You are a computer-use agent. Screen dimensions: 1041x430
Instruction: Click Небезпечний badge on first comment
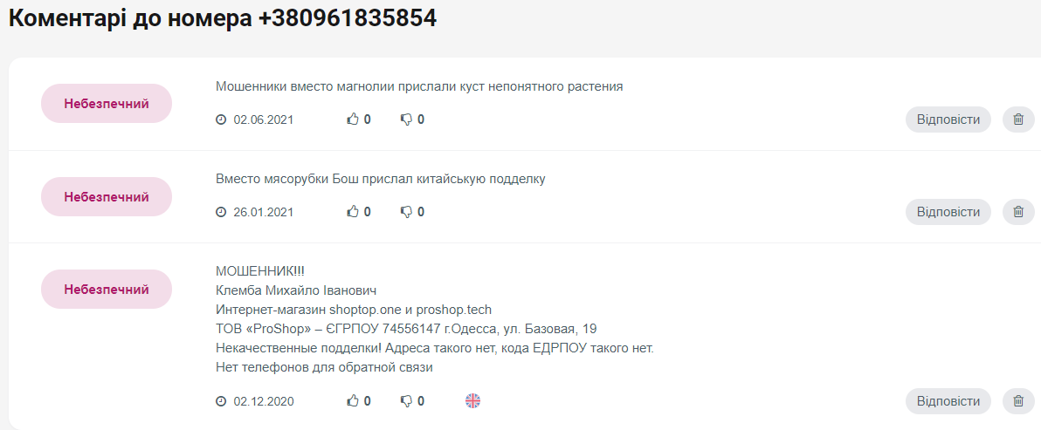click(x=107, y=104)
